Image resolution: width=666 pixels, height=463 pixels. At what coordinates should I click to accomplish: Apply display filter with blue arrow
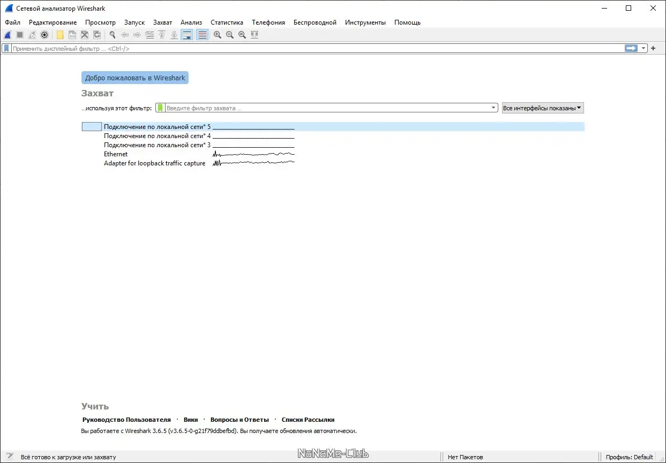point(631,48)
